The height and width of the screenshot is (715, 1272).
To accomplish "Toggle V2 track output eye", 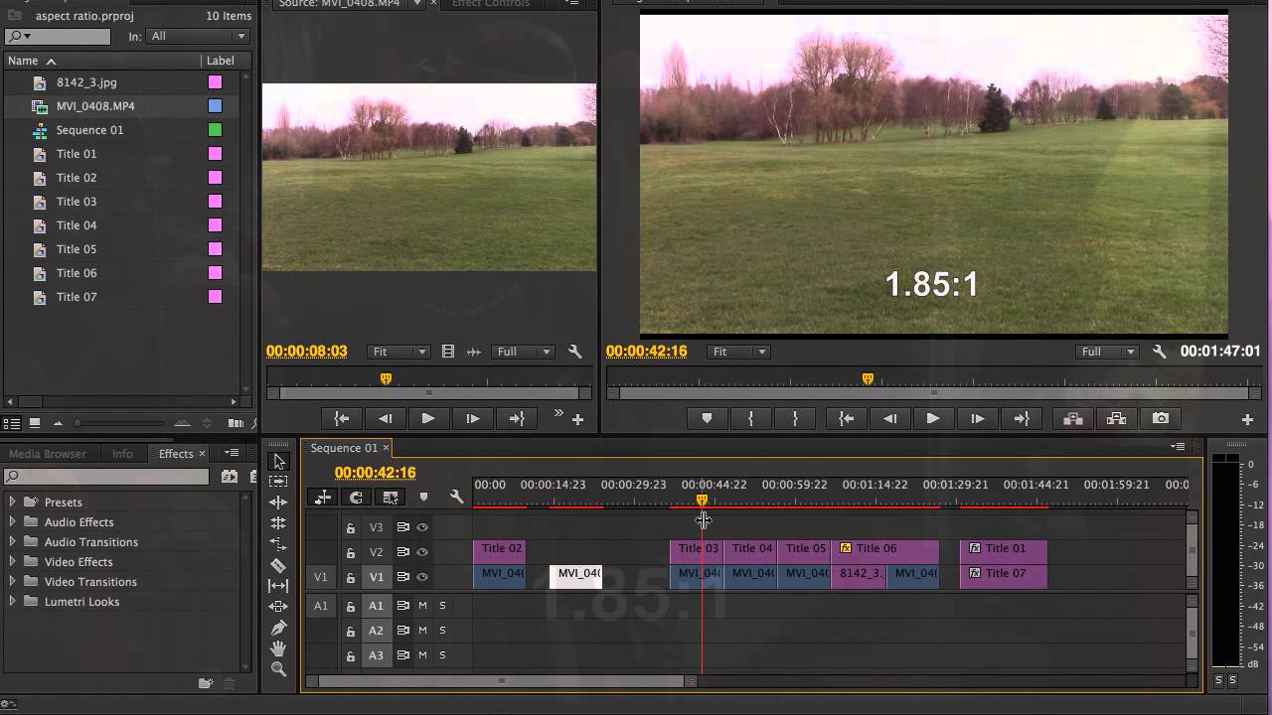I will (x=422, y=552).
